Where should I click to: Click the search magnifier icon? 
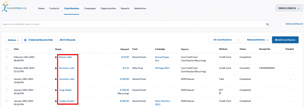pyautogui.click(x=267, y=24)
